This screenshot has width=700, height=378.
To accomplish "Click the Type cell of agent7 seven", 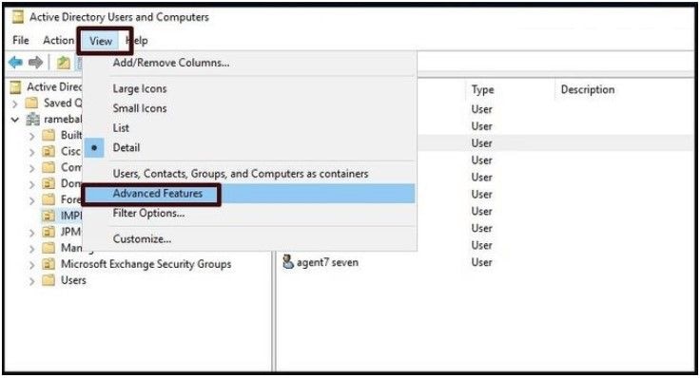I will point(481,262).
